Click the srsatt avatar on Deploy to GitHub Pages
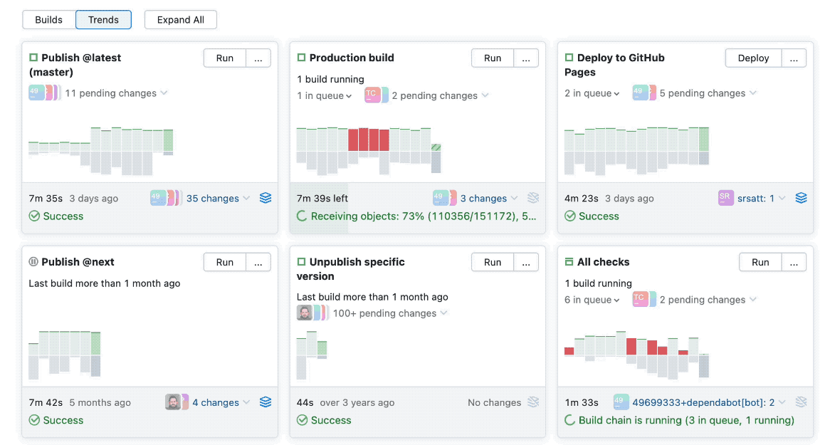830x445 pixels. click(725, 198)
